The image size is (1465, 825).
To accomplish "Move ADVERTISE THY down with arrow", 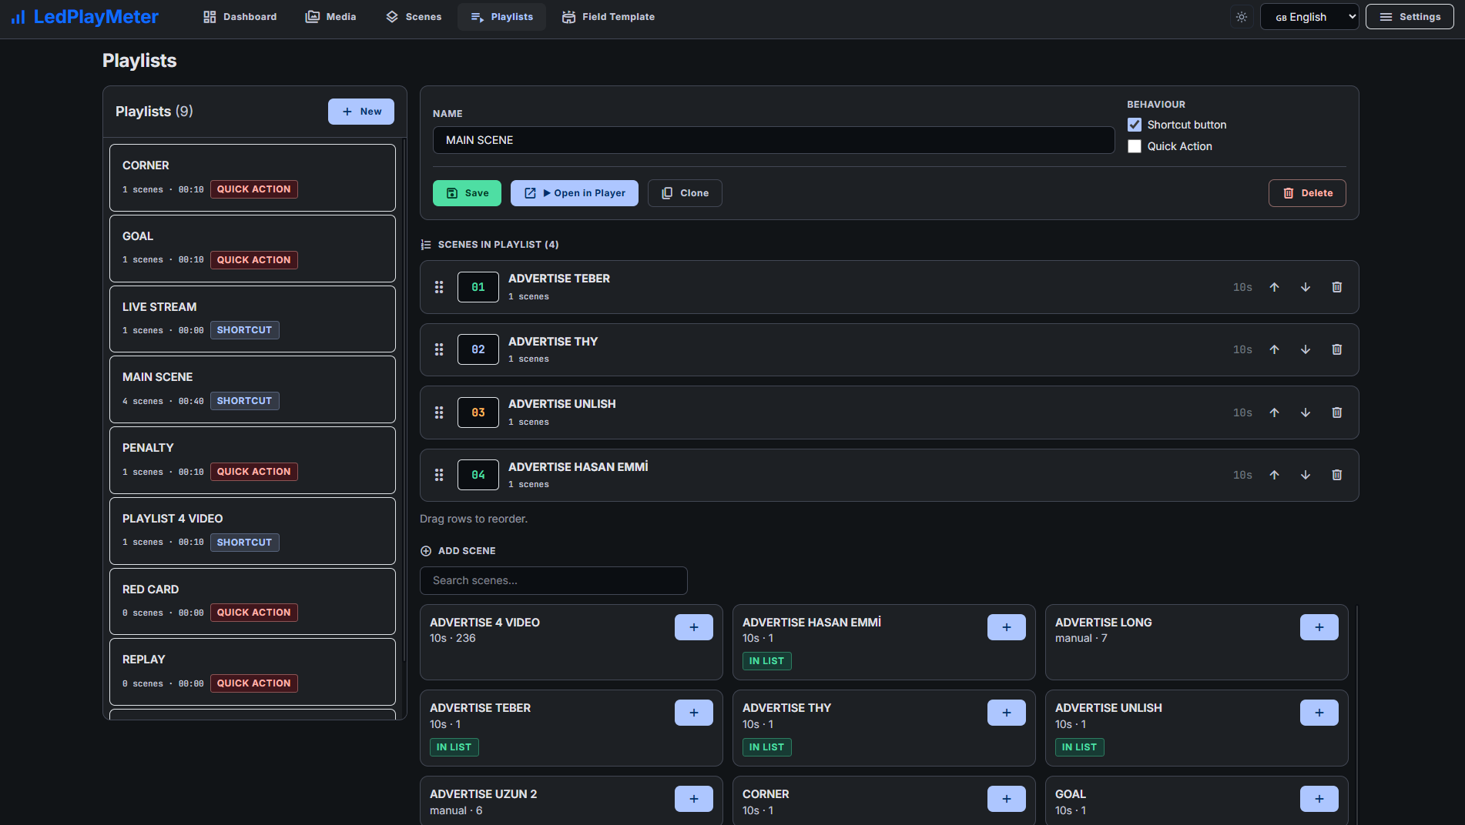I will [1306, 349].
